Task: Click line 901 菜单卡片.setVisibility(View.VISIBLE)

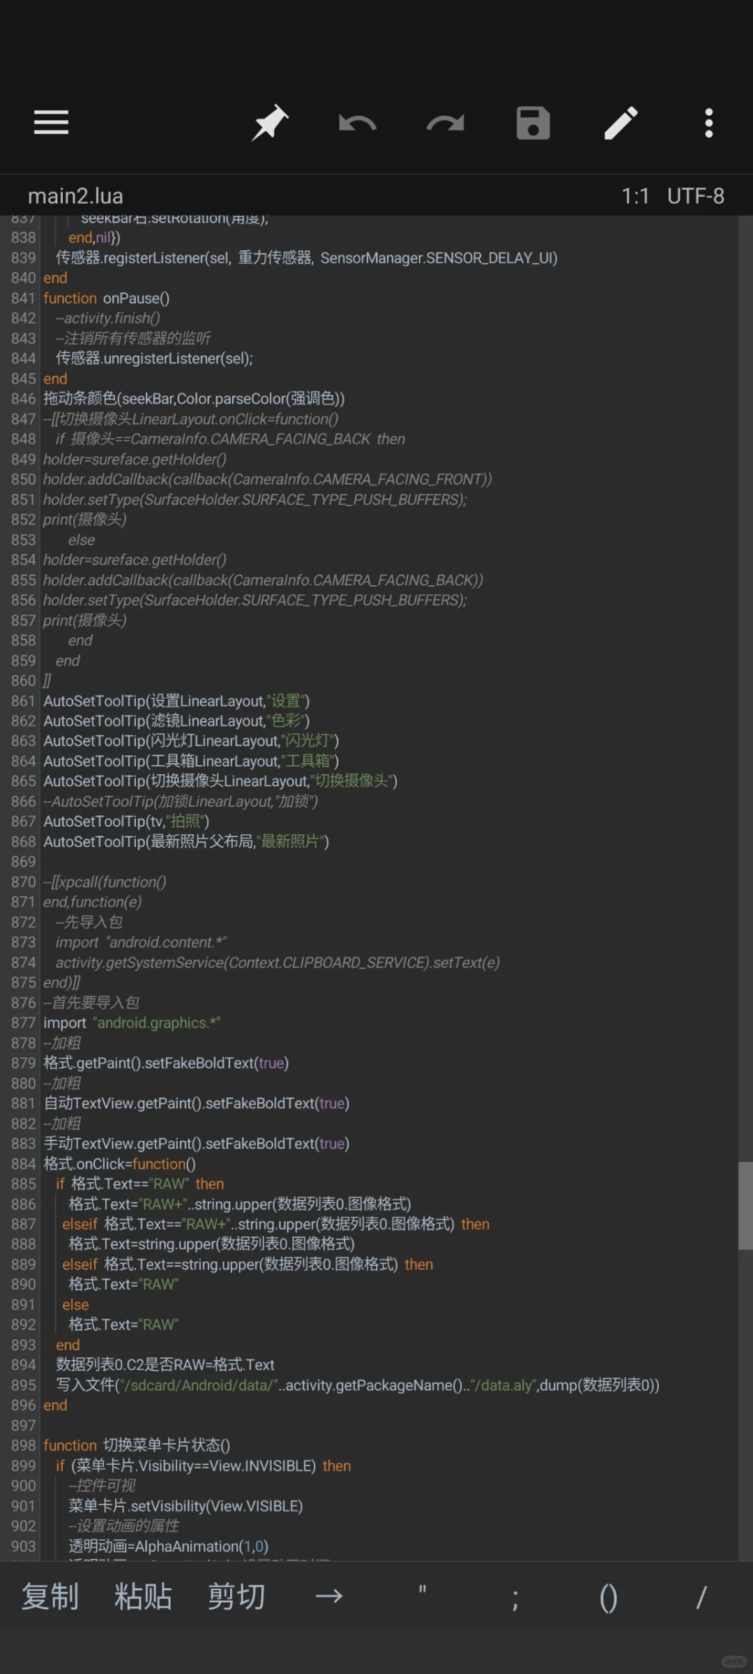Action: 185,1507
